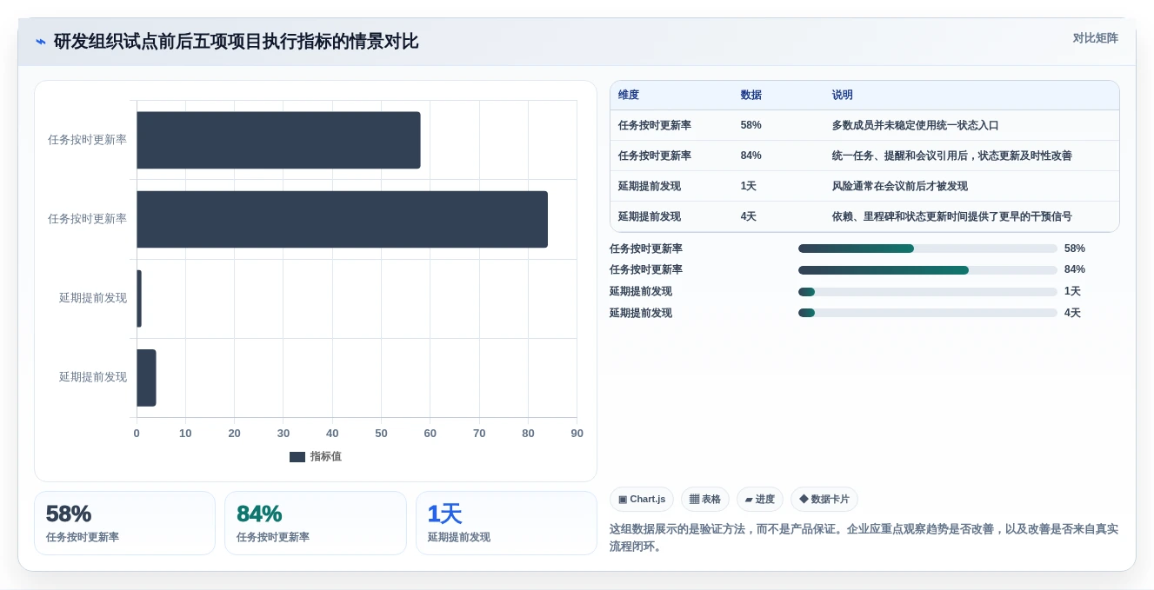Click the 84% progress bar track

coord(928,270)
